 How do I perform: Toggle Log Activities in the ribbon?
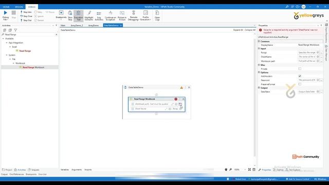(x=99, y=15)
